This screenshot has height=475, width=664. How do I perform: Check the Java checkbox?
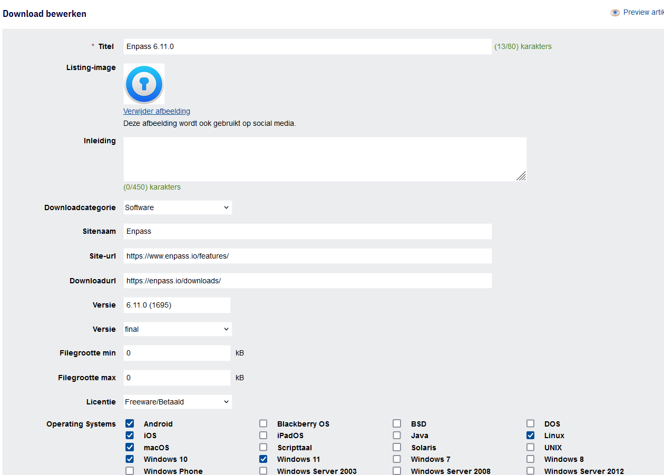point(397,436)
